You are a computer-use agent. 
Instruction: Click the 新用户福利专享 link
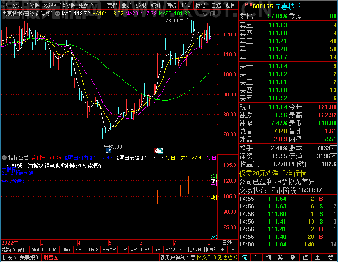pos(177,257)
